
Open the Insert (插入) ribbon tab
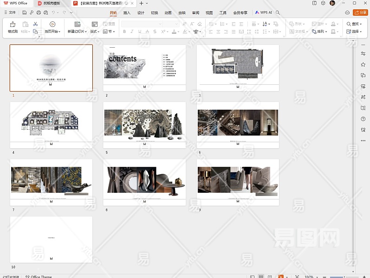click(x=127, y=13)
